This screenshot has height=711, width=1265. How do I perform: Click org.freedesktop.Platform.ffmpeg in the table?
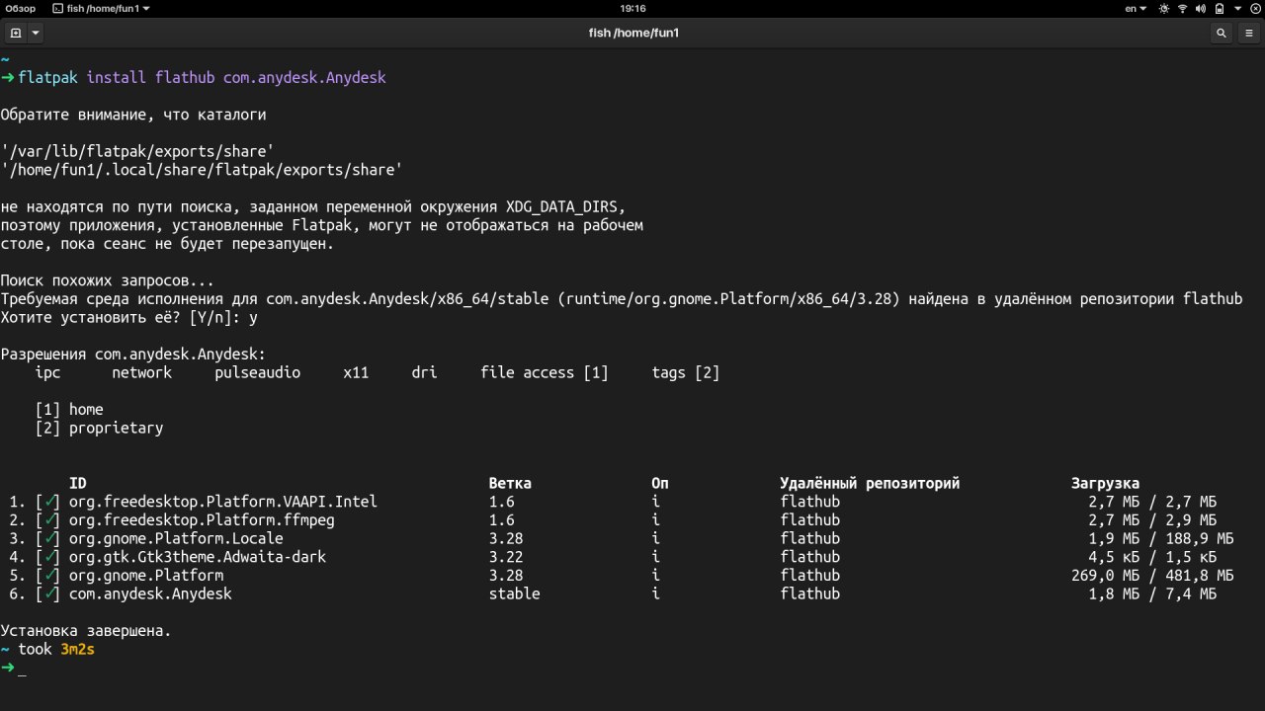[202, 520]
